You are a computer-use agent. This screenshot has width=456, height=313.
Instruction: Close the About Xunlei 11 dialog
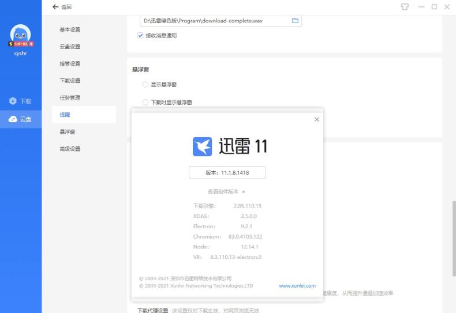316,119
